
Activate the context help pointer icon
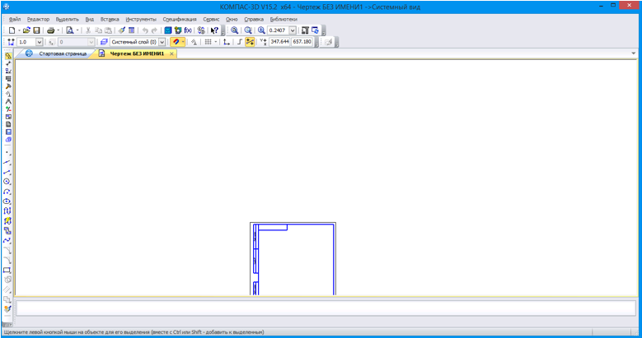point(214,30)
